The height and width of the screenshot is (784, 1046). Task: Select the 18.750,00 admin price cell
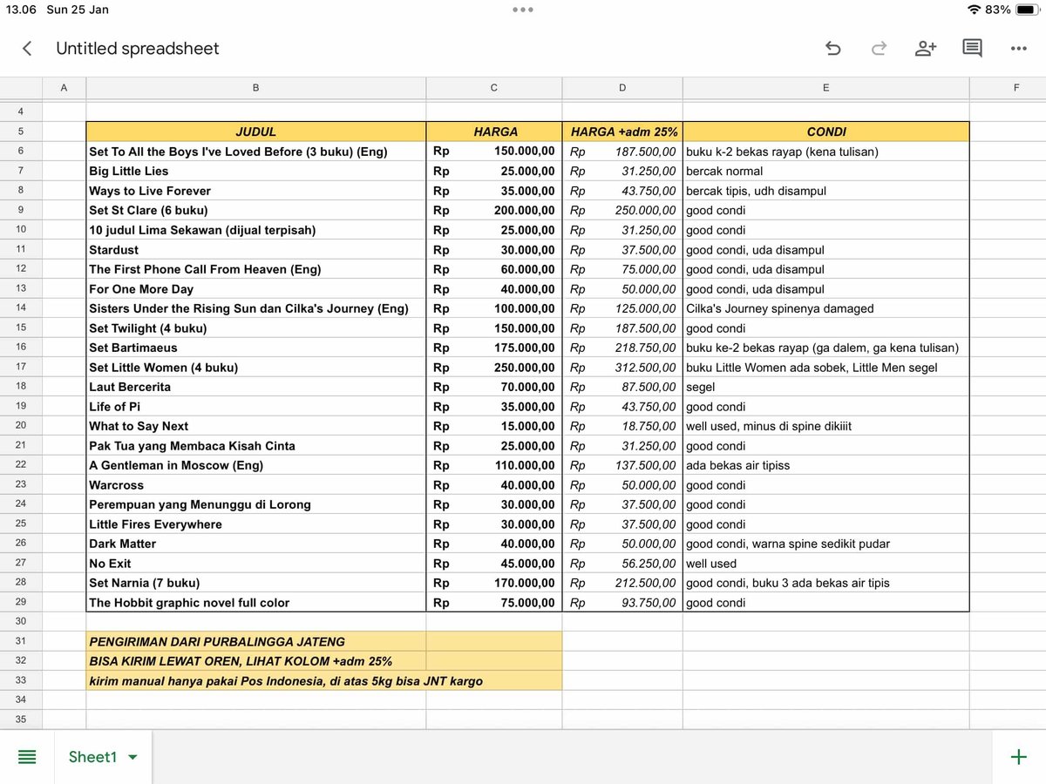click(622, 426)
